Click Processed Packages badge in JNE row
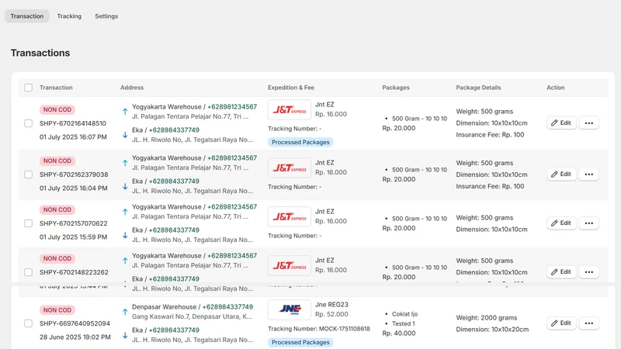Viewport: 621px width, 349px height. coord(300,342)
